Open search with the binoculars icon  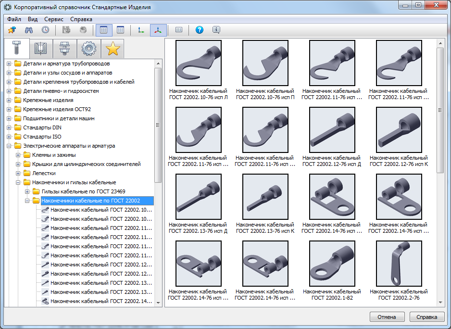[29, 30]
